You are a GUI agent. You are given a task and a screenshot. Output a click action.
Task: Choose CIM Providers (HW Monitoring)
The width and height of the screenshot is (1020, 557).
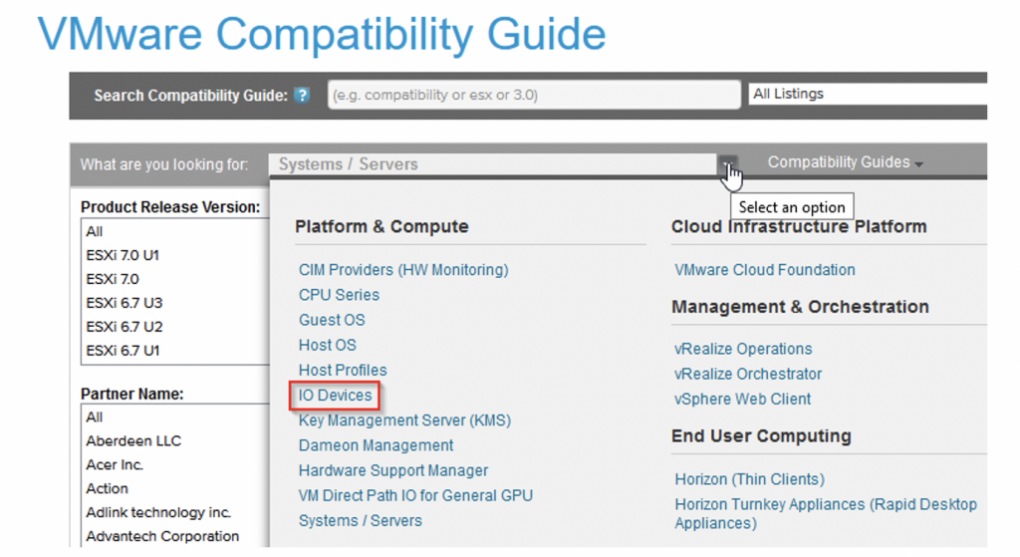(x=403, y=269)
